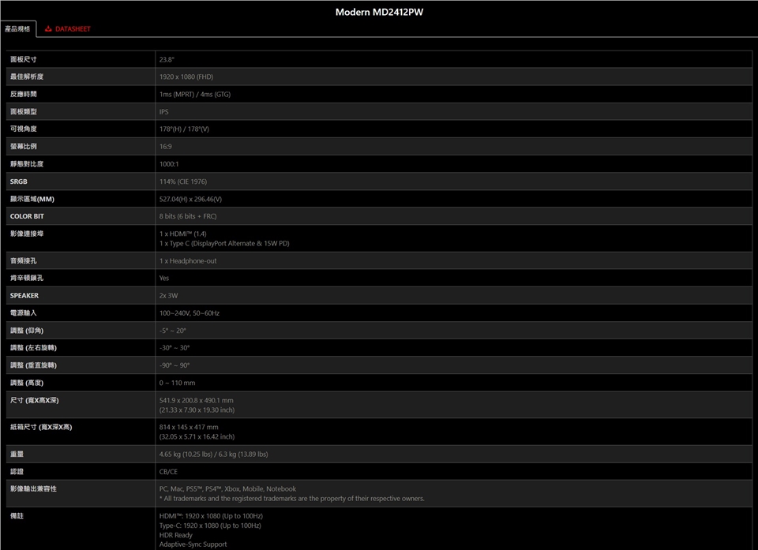Click the 認證 row label
Screen dimensions: 758x550
tap(17, 471)
